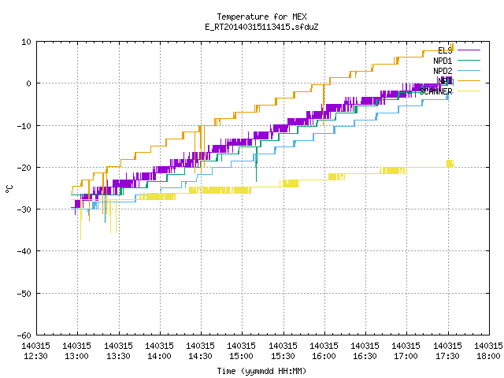Click the orange NPI spike near 14:30
504x378 pixels.
click(x=202, y=150)
